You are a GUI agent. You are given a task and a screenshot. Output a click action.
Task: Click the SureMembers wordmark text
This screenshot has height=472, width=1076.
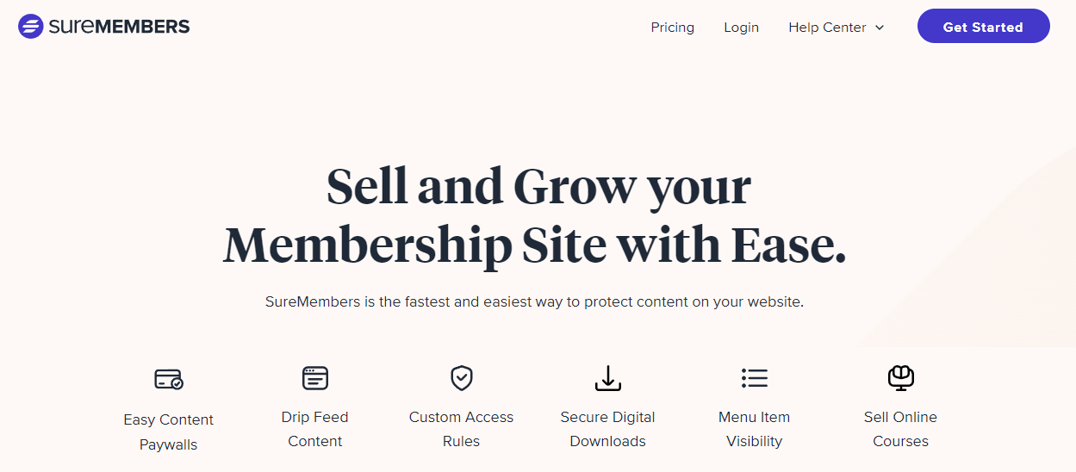(119, 27)
